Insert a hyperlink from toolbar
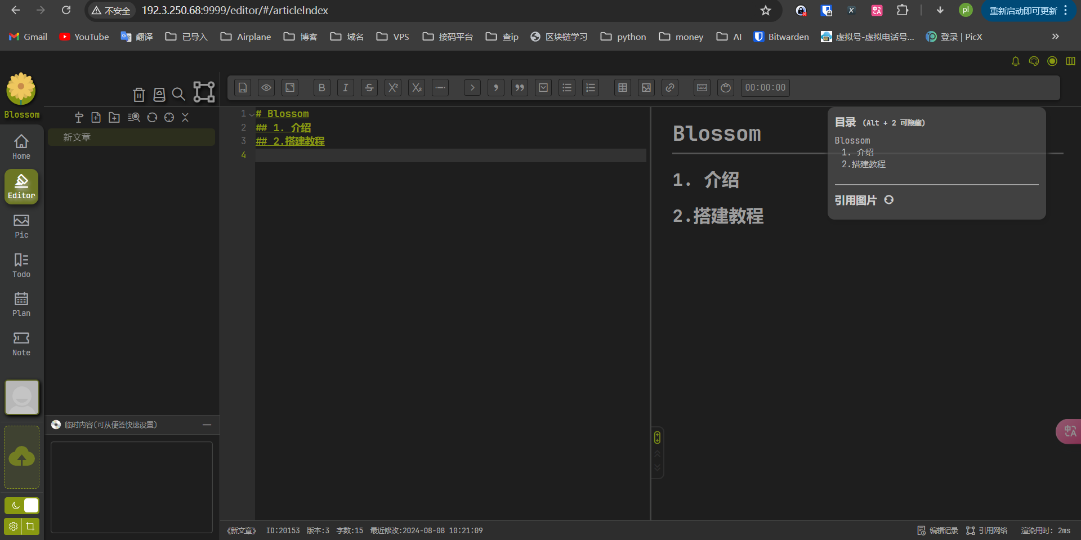1081x540 pixels. point(669,88)
